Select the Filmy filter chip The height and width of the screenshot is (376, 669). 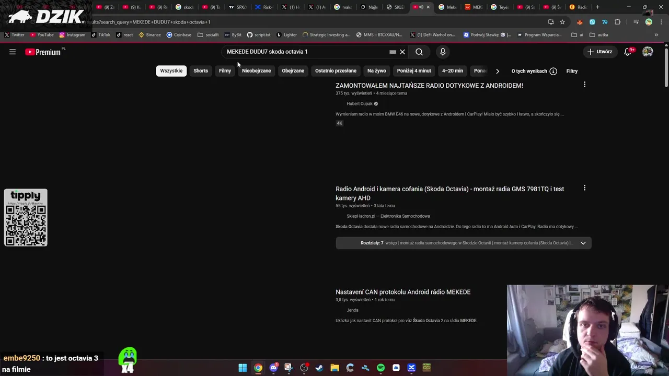click(x=225, y=70)
